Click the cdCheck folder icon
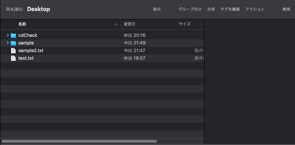This screenshot has height=145, width=295. pyautogui.click(x=13, y=35)
